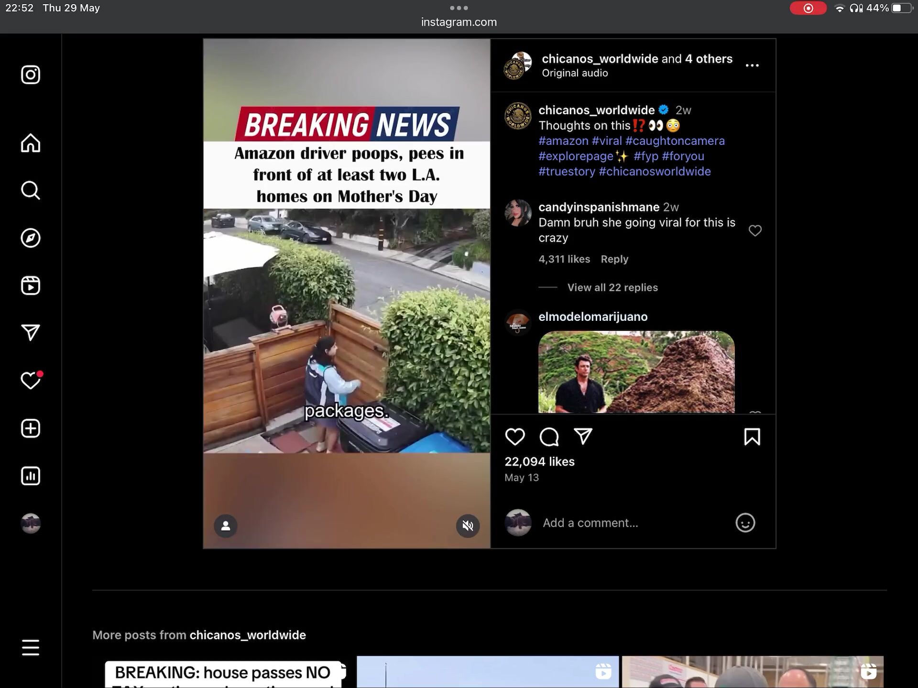Unmute the reel audio
The width and height of the screenshot is (918, 688).
tap(468, 526)
